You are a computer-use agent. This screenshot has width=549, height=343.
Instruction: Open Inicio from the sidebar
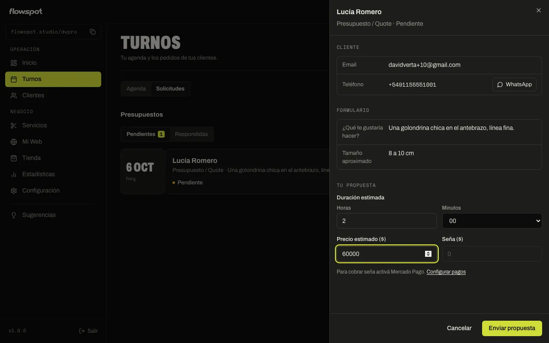coord(53,63)
